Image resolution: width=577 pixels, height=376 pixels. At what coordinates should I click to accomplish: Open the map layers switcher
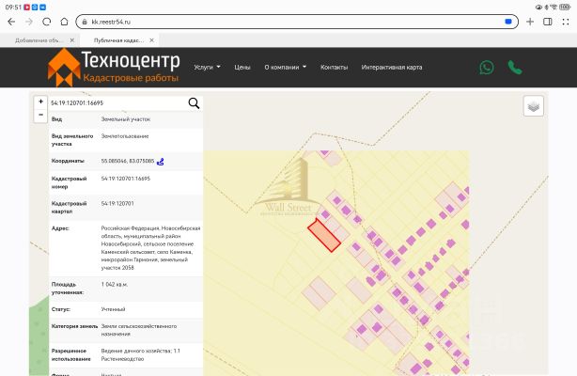point(533,106)
